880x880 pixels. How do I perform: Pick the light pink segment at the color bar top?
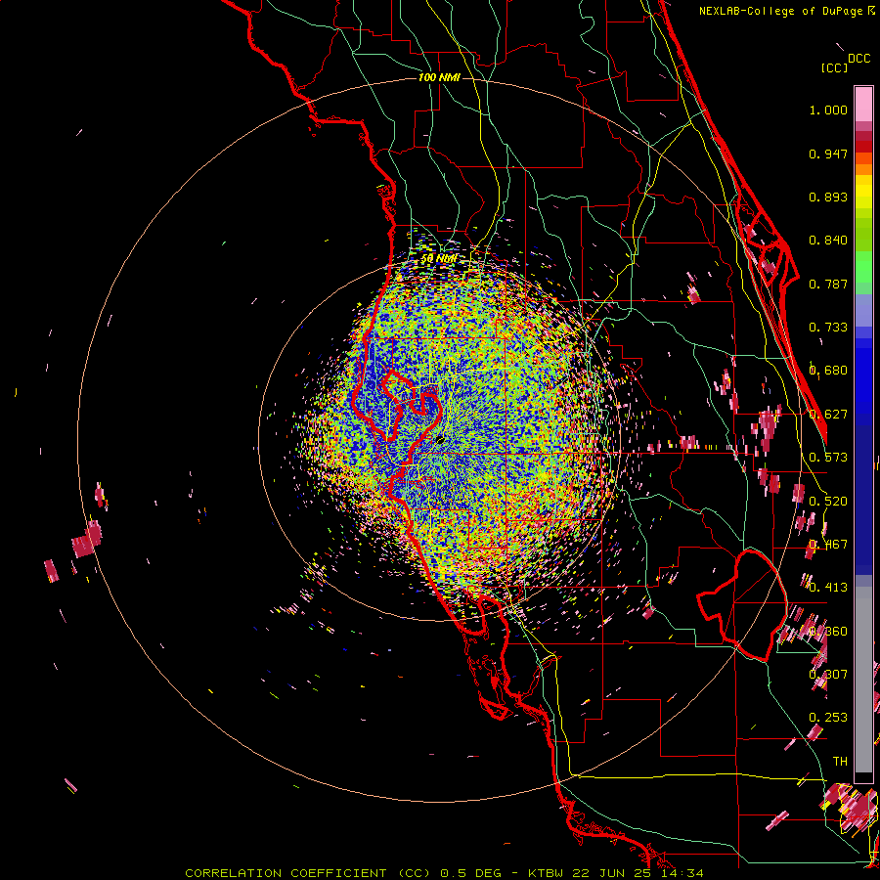[x=863, y=105]
